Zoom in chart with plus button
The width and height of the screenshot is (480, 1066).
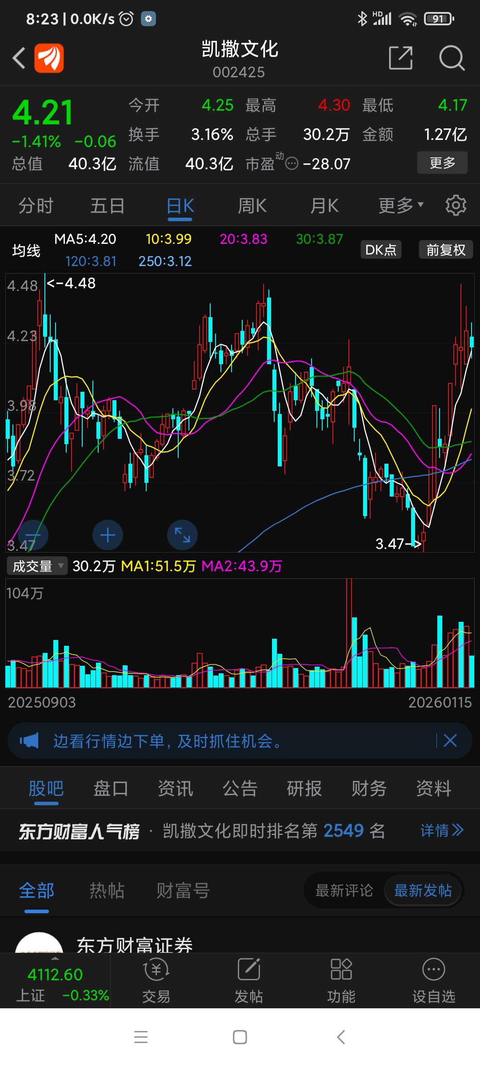coord(108,535)
